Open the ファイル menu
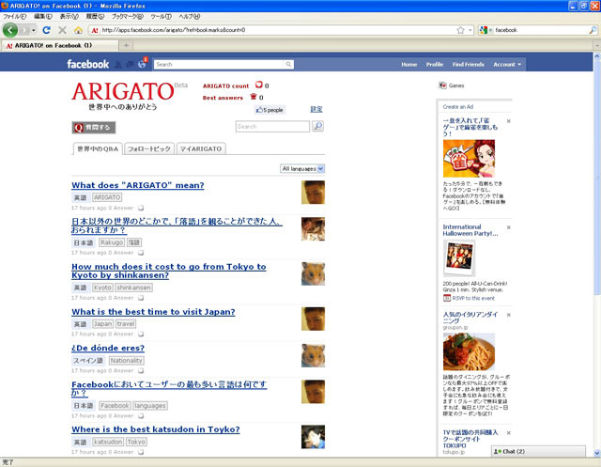 [15, 17]
